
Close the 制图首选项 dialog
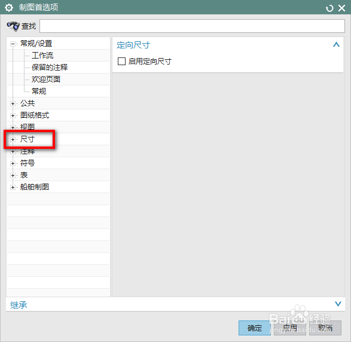(341, 8)
